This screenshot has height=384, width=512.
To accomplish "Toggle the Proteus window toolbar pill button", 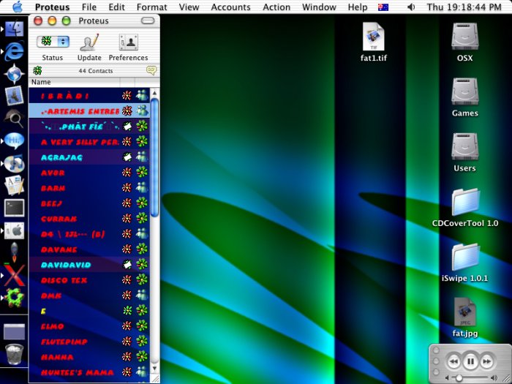I will [x=148, y=20].
